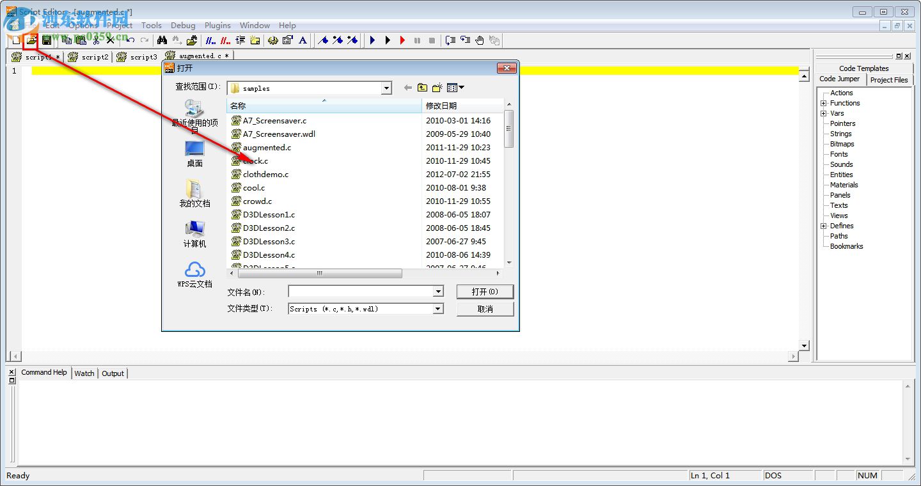
Task: Open the view menu in the Open dialog
Action: [x=455, y=88]
